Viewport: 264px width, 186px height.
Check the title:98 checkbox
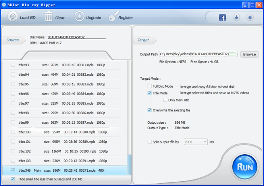(13, 113)
